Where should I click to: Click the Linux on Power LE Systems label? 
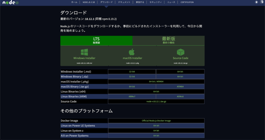78,126
